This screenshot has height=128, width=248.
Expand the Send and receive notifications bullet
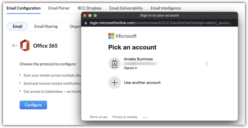pyautogui.click(x=20, y=83)
